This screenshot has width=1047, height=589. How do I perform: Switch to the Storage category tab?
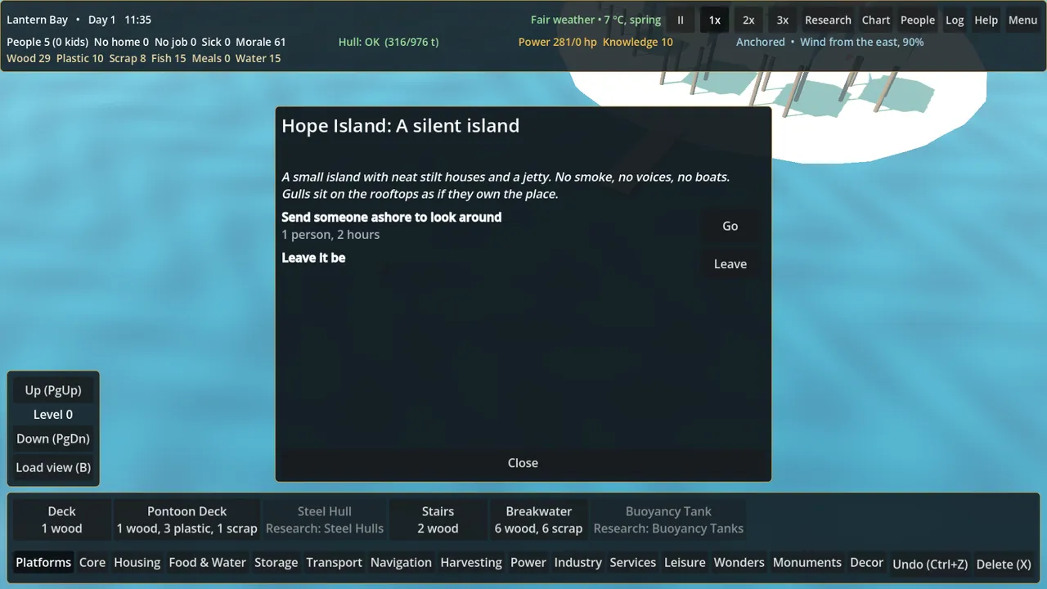276,563
